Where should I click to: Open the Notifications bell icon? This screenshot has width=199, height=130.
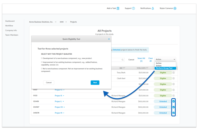153,8
